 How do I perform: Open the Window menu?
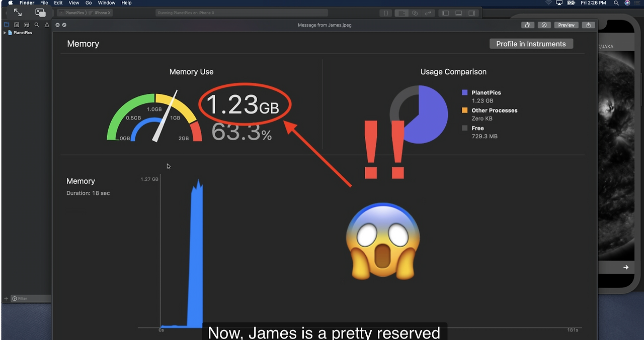pos(107,3)
